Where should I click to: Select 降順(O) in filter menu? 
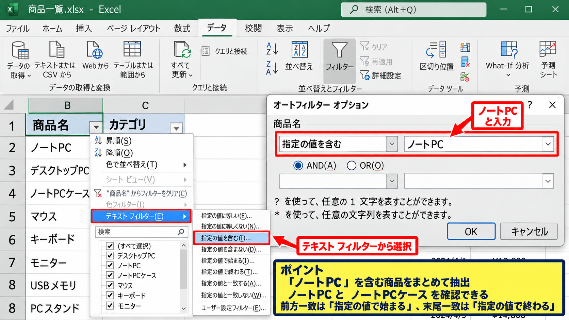[x=141, y=153]
